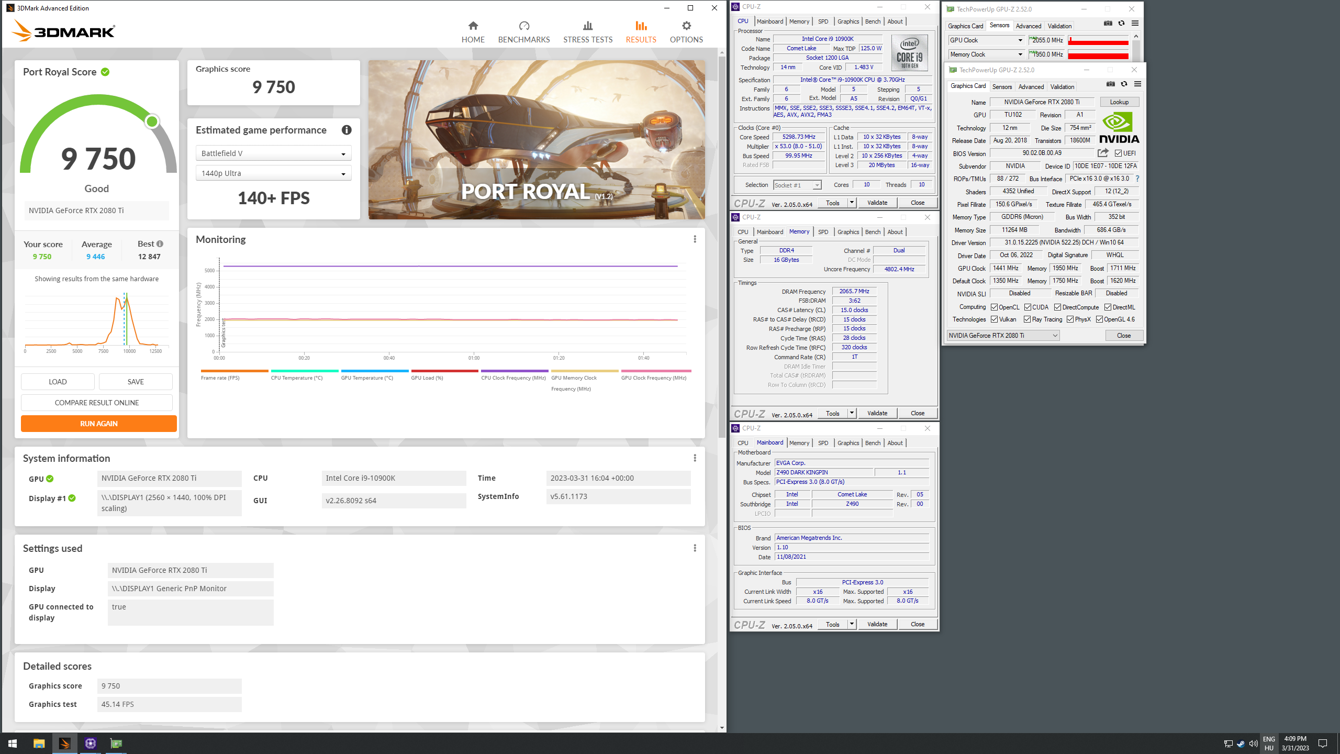1340x754 pixels.
Task: Toggle Ray Tracing checkbox
Action: [1027, 319]
